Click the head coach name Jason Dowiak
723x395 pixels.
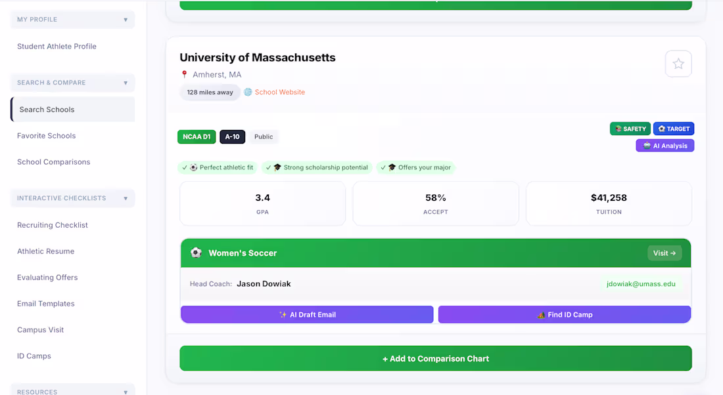point(264,284)
